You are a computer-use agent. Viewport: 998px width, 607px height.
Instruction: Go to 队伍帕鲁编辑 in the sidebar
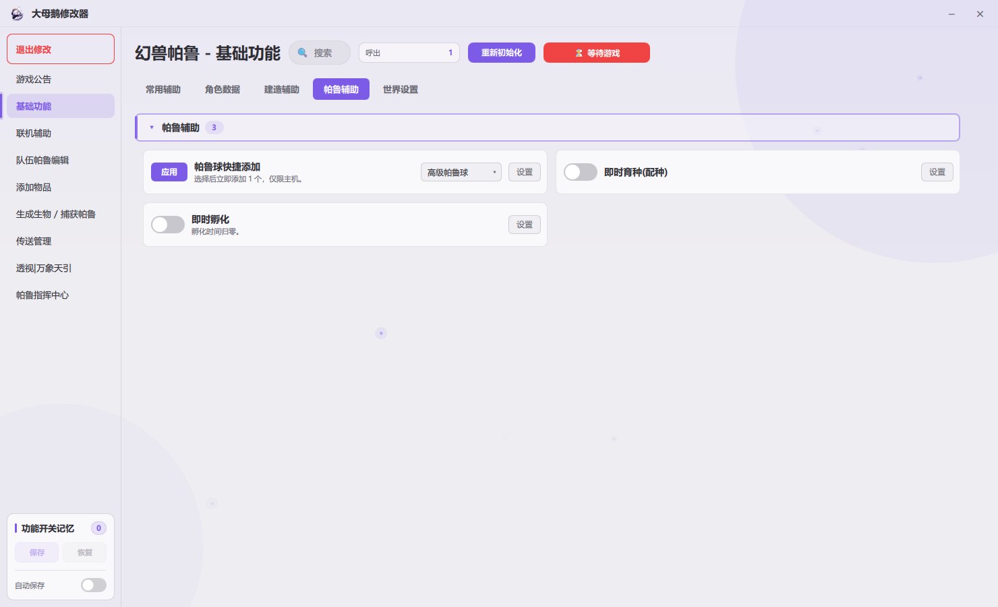(61, 160)
